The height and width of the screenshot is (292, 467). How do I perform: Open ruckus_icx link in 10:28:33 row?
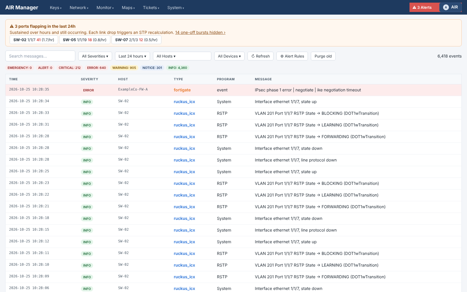tap(184, 113)
